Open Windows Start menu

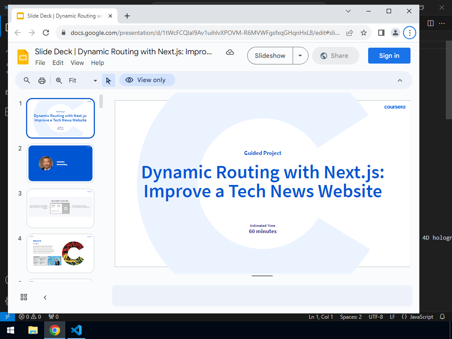click(11, 330)
